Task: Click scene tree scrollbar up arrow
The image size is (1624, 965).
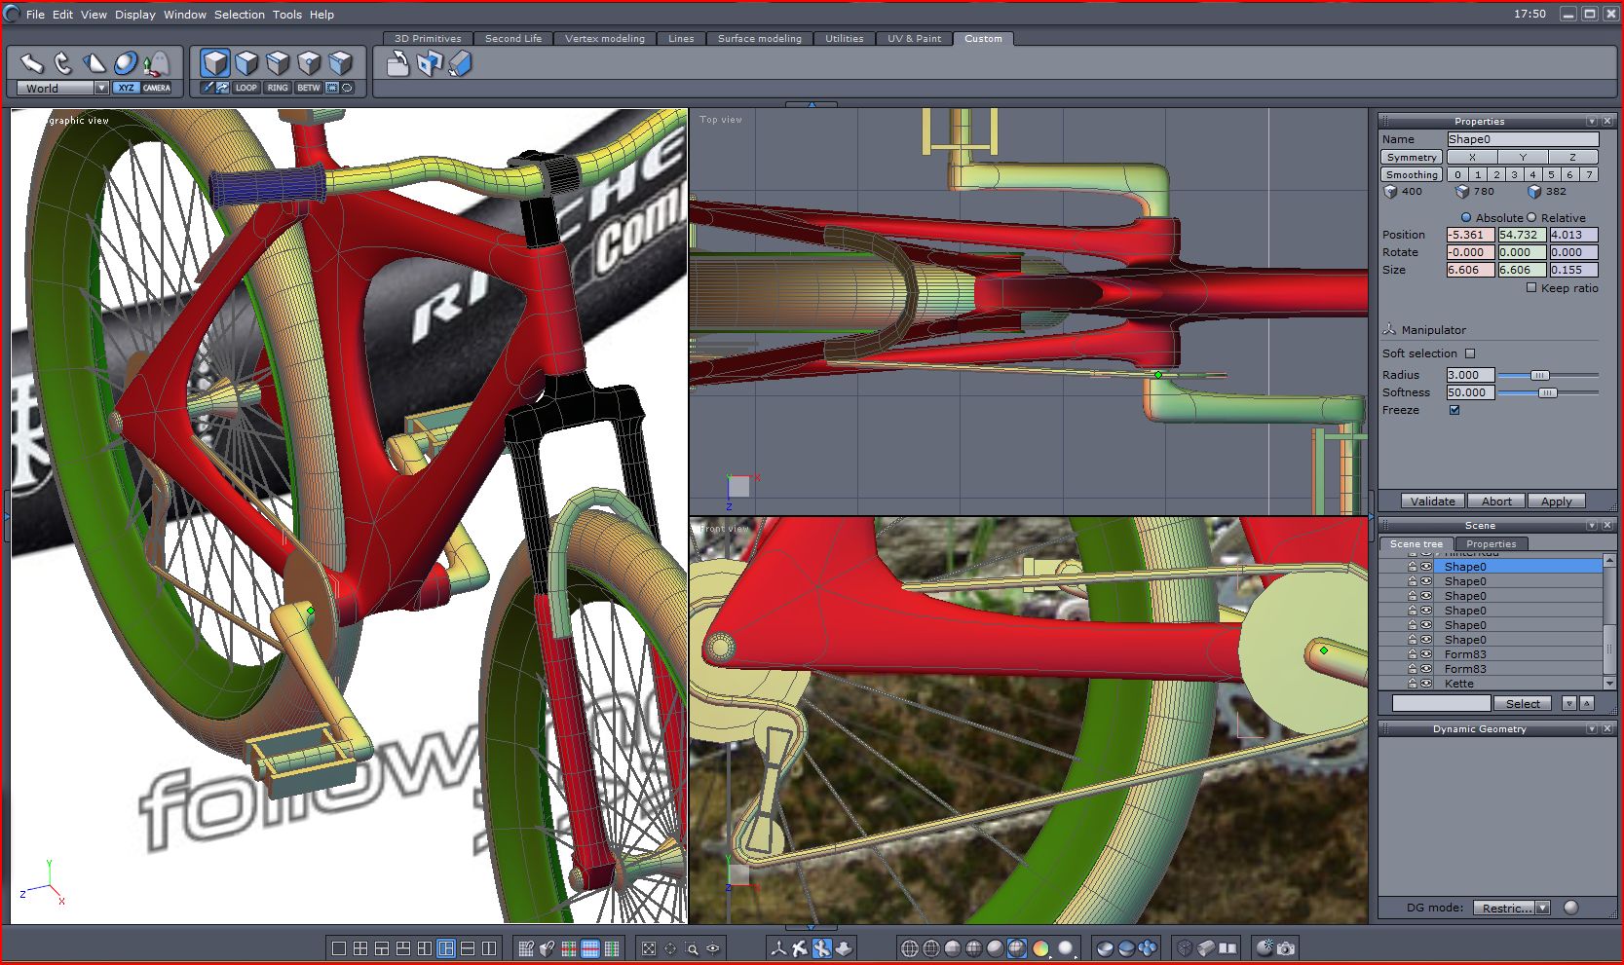Action: [x=1609, y=559]
